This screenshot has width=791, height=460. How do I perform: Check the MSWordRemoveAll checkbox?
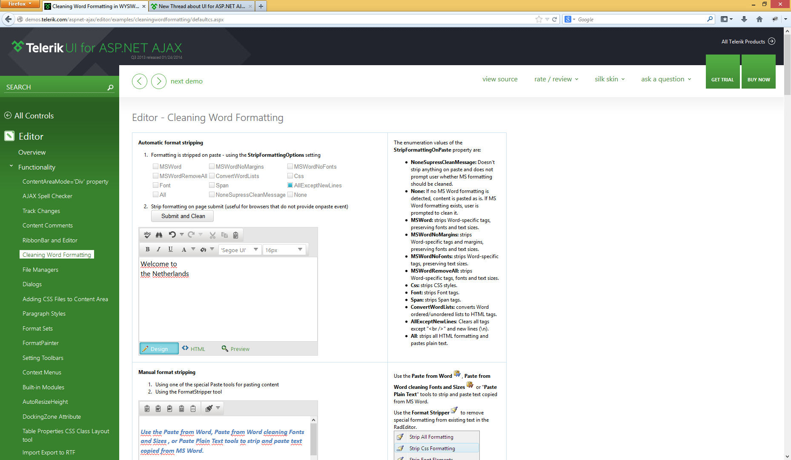click(155, 176)
